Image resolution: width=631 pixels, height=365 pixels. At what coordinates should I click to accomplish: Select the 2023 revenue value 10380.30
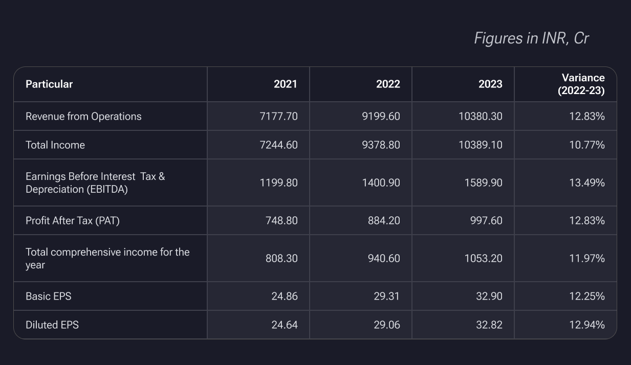coord(481,117)
